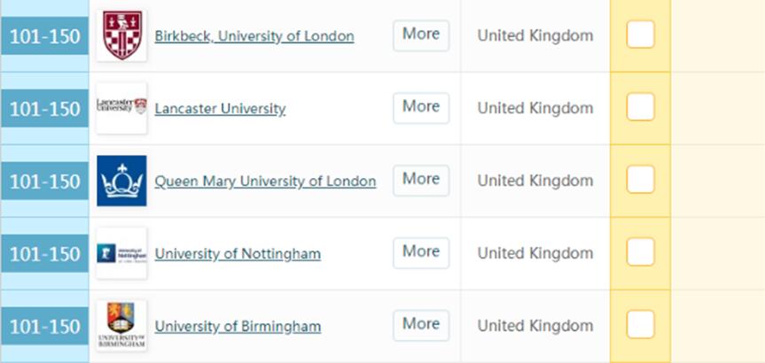Visit the University of Nottingham link
This screenshot has width=765, height=363.
pos(238,254)
